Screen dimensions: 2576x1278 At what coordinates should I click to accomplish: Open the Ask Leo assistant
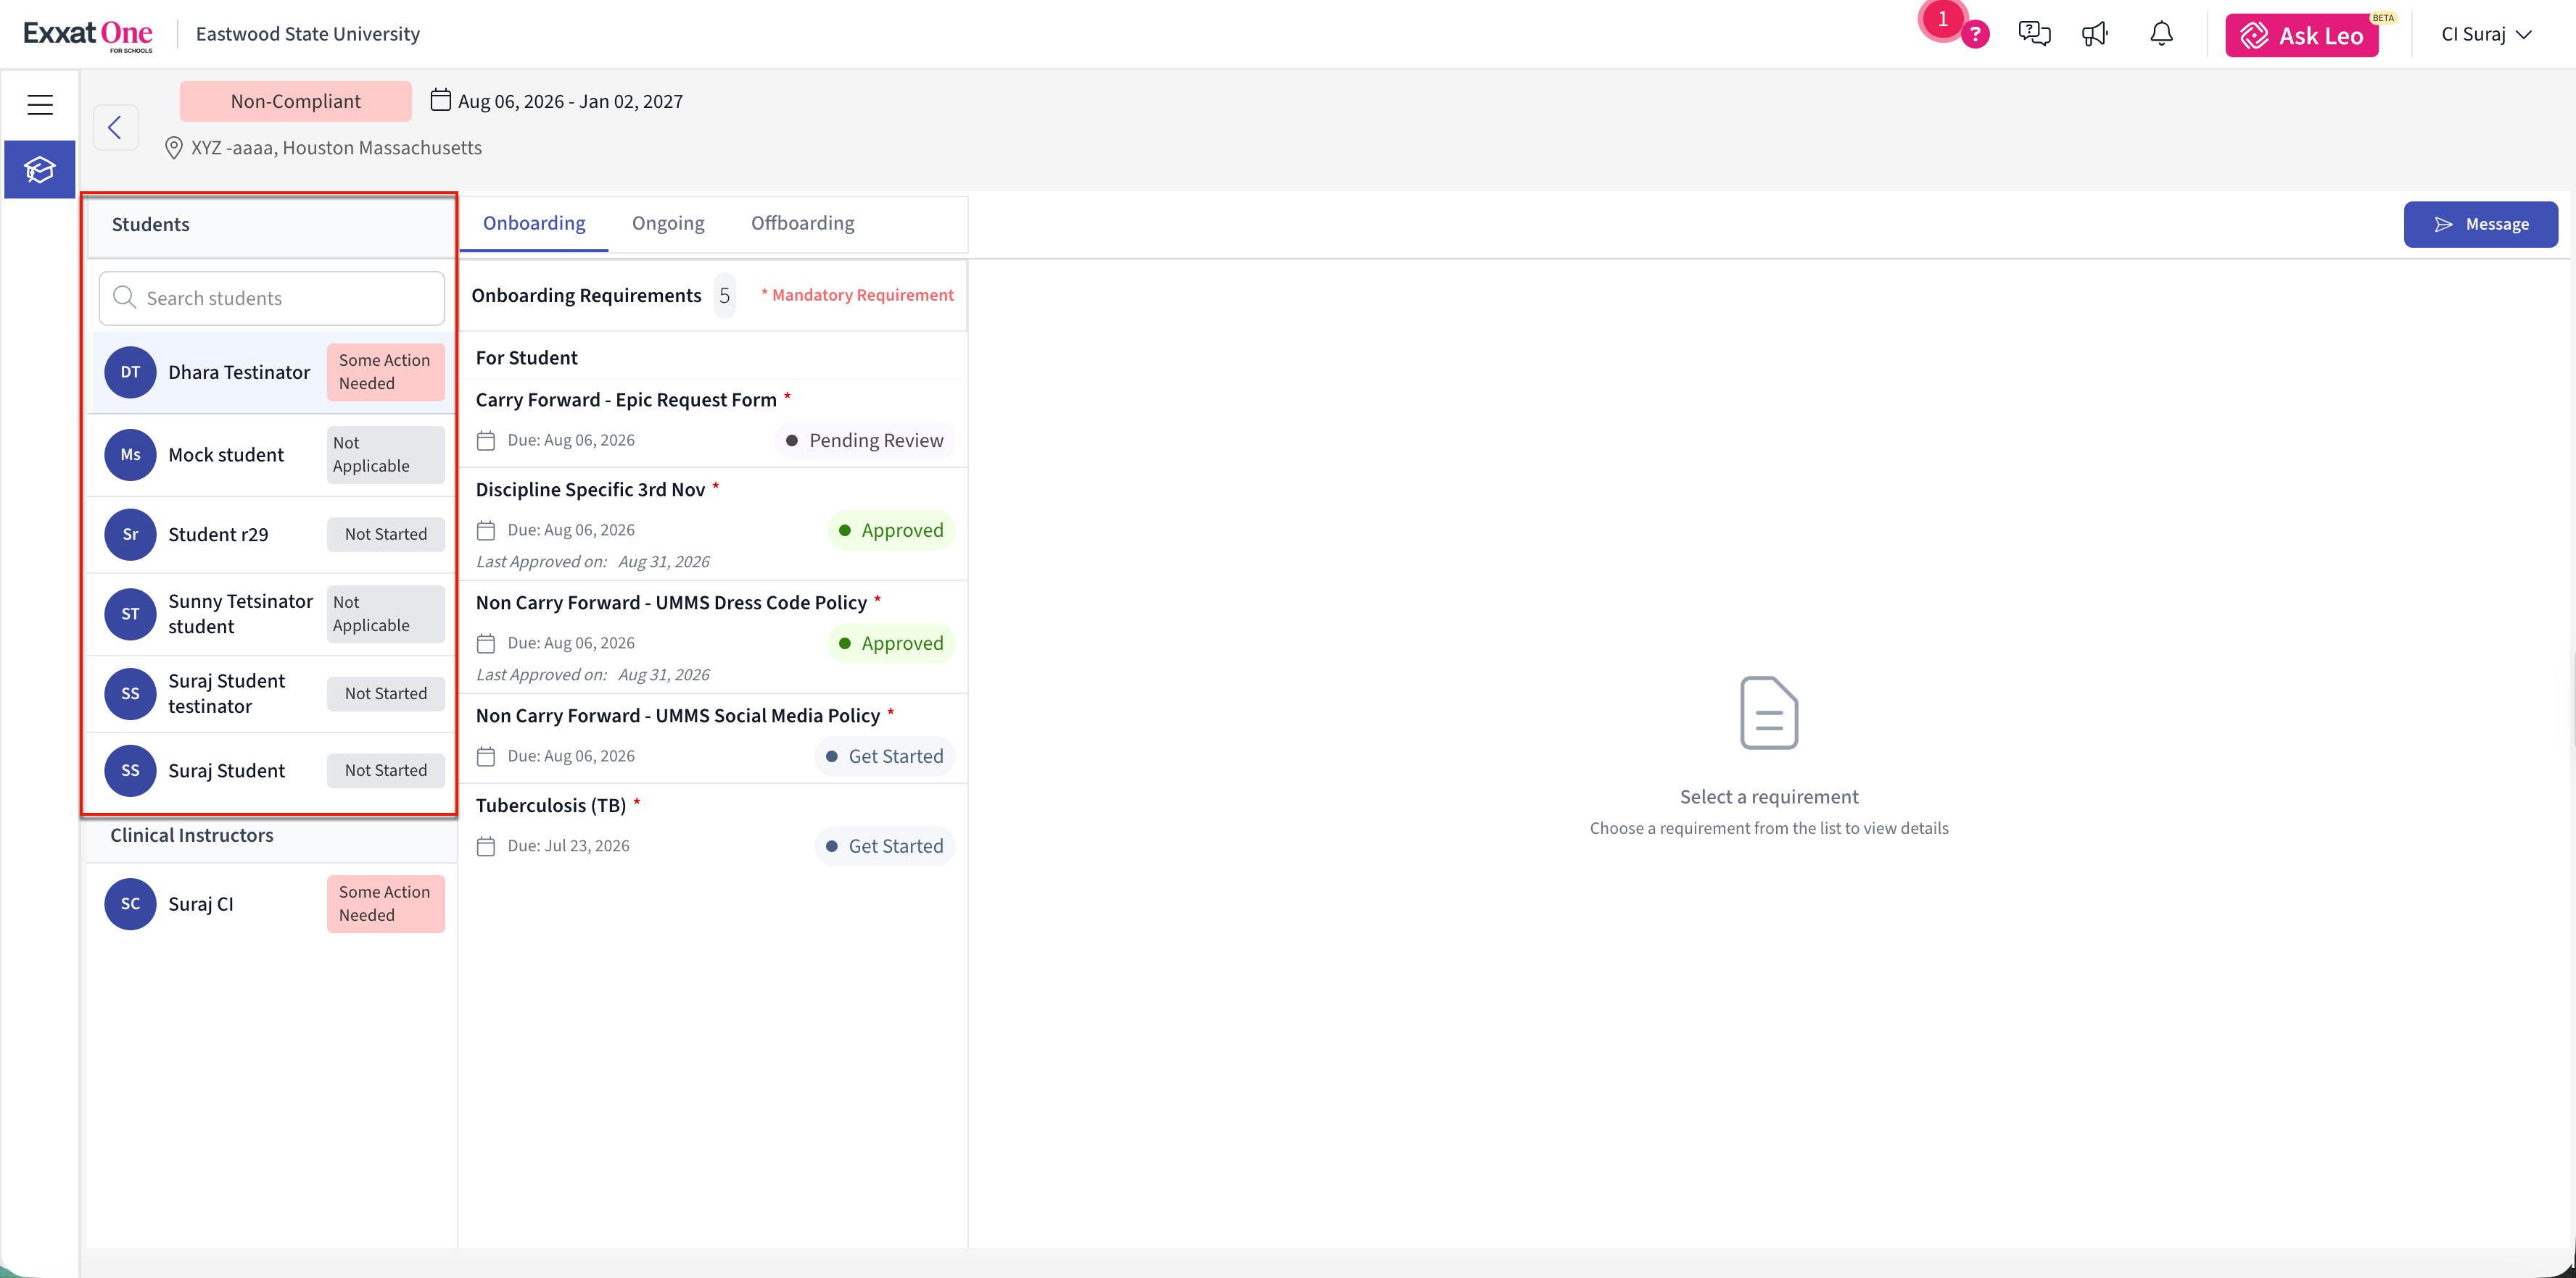point(2302,36)
